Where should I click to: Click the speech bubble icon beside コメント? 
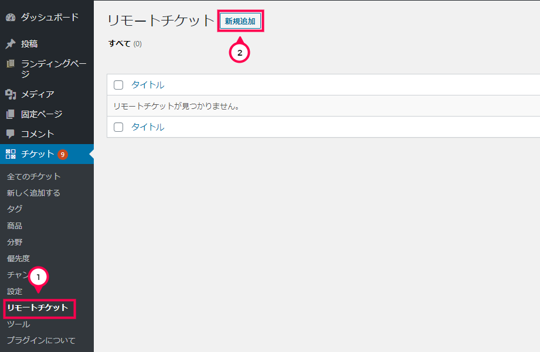(x=11, y=134)
